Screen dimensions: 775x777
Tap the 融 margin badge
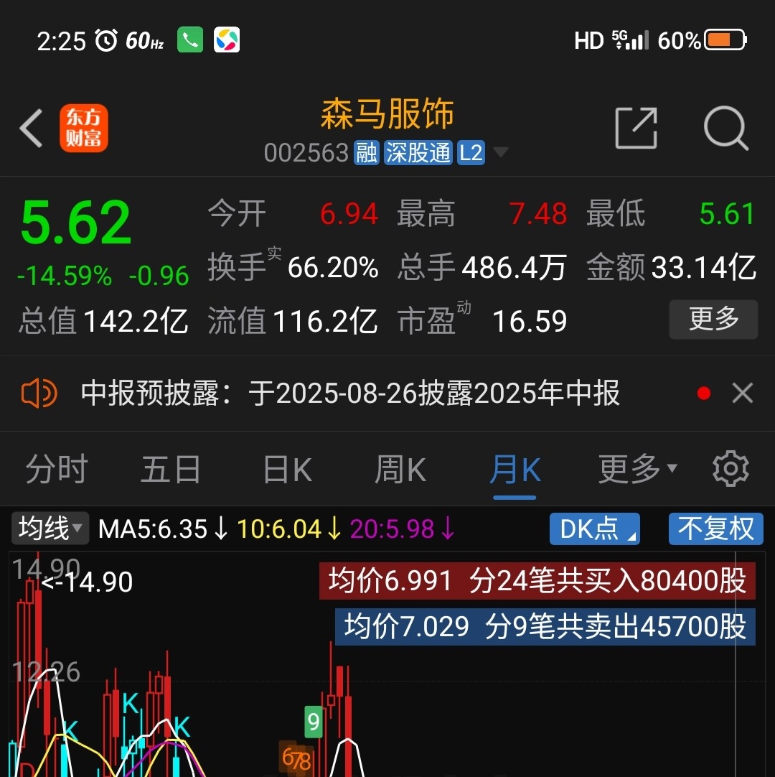click(367, 153)
